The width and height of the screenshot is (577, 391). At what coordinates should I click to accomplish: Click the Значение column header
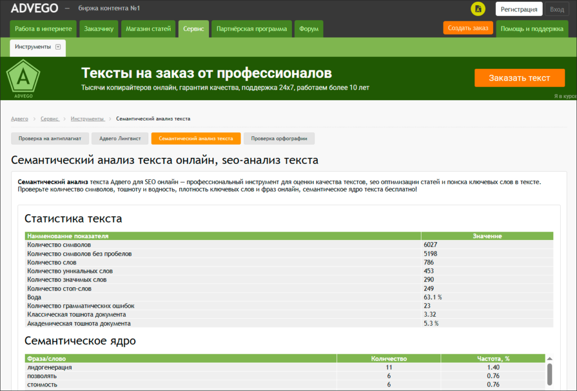point(487,236)
